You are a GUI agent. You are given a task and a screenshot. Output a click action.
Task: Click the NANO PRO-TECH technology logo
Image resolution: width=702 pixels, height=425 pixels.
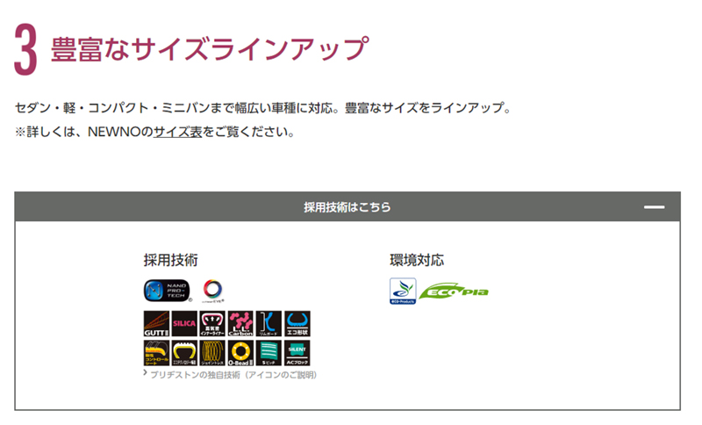click(x=167, y=291)
